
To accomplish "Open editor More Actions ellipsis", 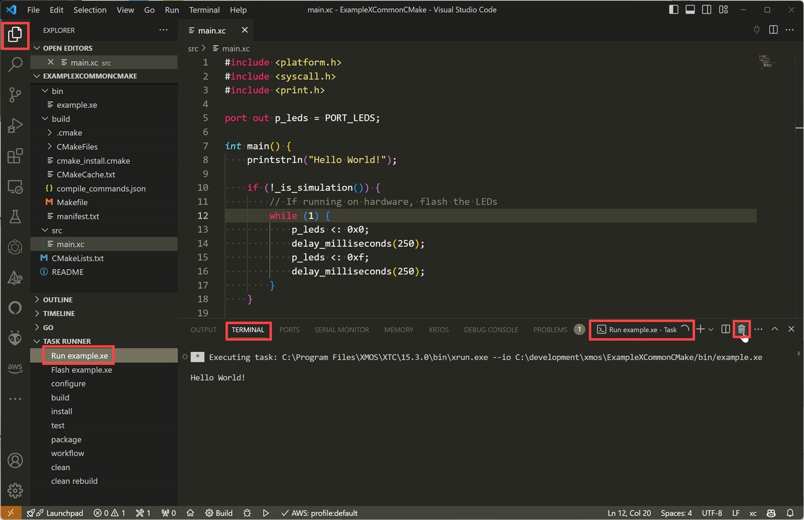I will click(x=789, y=30).
